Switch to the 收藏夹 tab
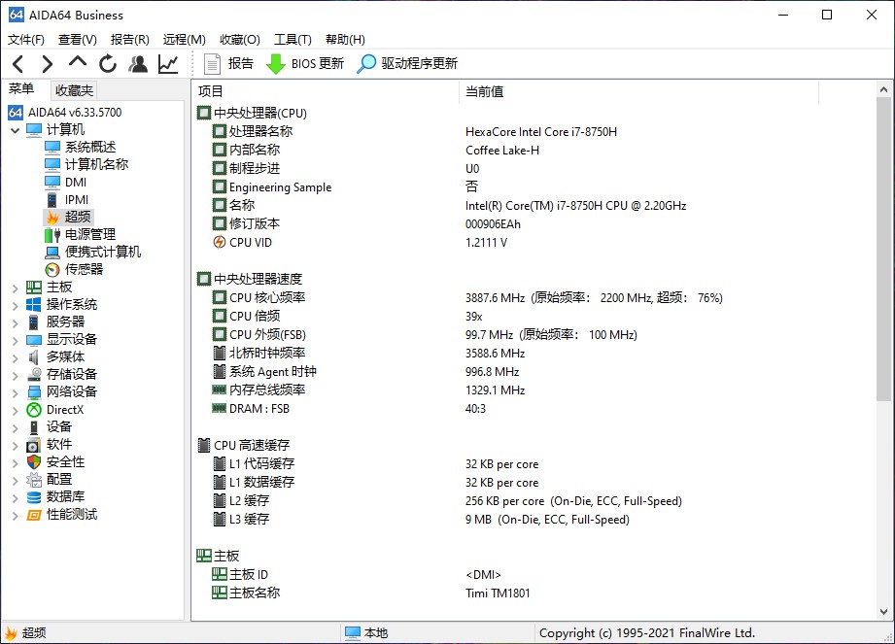The height and width of the screenshot is (644, 895). click(x=74, y=90)
